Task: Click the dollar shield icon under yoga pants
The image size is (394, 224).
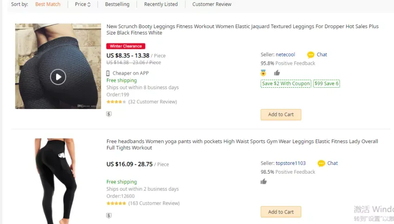Action: coord(109,216)
